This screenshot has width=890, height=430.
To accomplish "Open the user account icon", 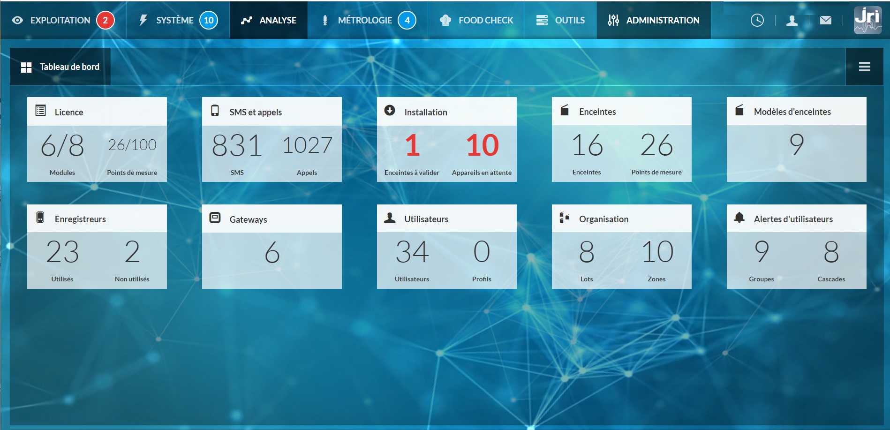I will [x=792, y=20].
